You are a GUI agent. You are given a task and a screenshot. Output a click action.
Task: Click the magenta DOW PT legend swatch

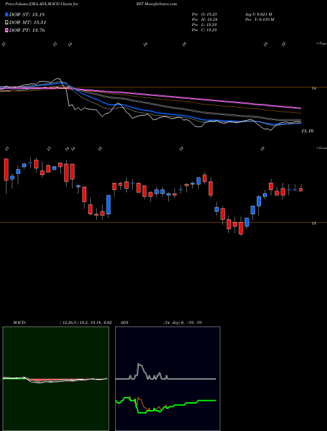7,30
